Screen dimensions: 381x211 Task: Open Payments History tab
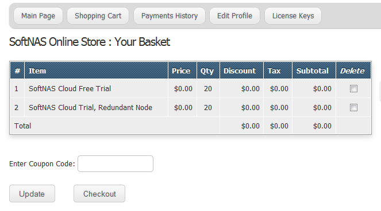pyautogui.click(x=170, y=16)
